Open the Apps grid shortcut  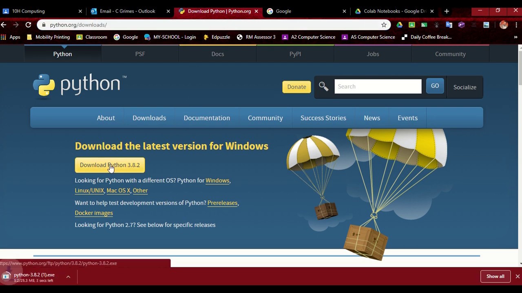11,37
